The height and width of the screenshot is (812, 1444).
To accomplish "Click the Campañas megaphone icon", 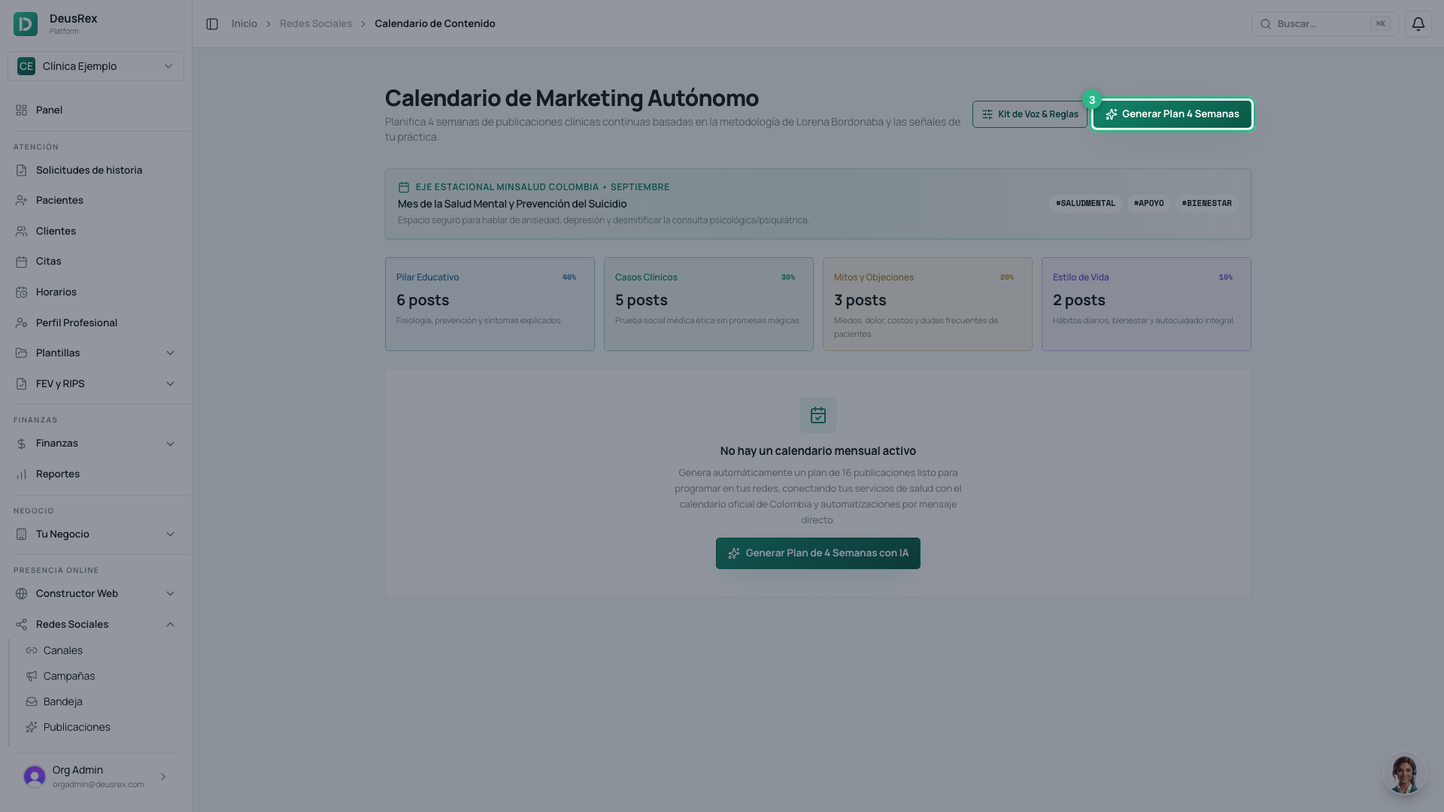I will (32, 677).
